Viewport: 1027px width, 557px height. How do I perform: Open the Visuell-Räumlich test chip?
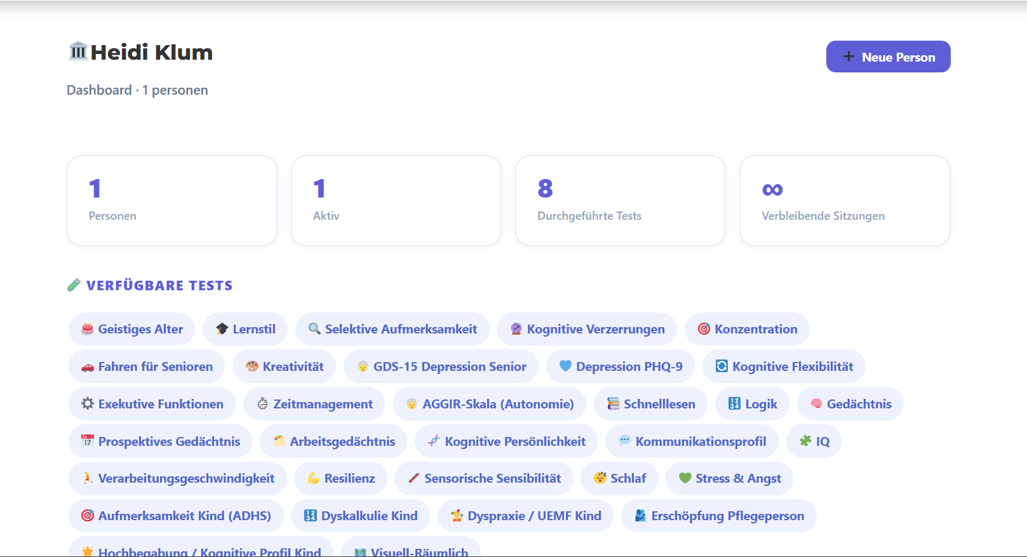411,547
